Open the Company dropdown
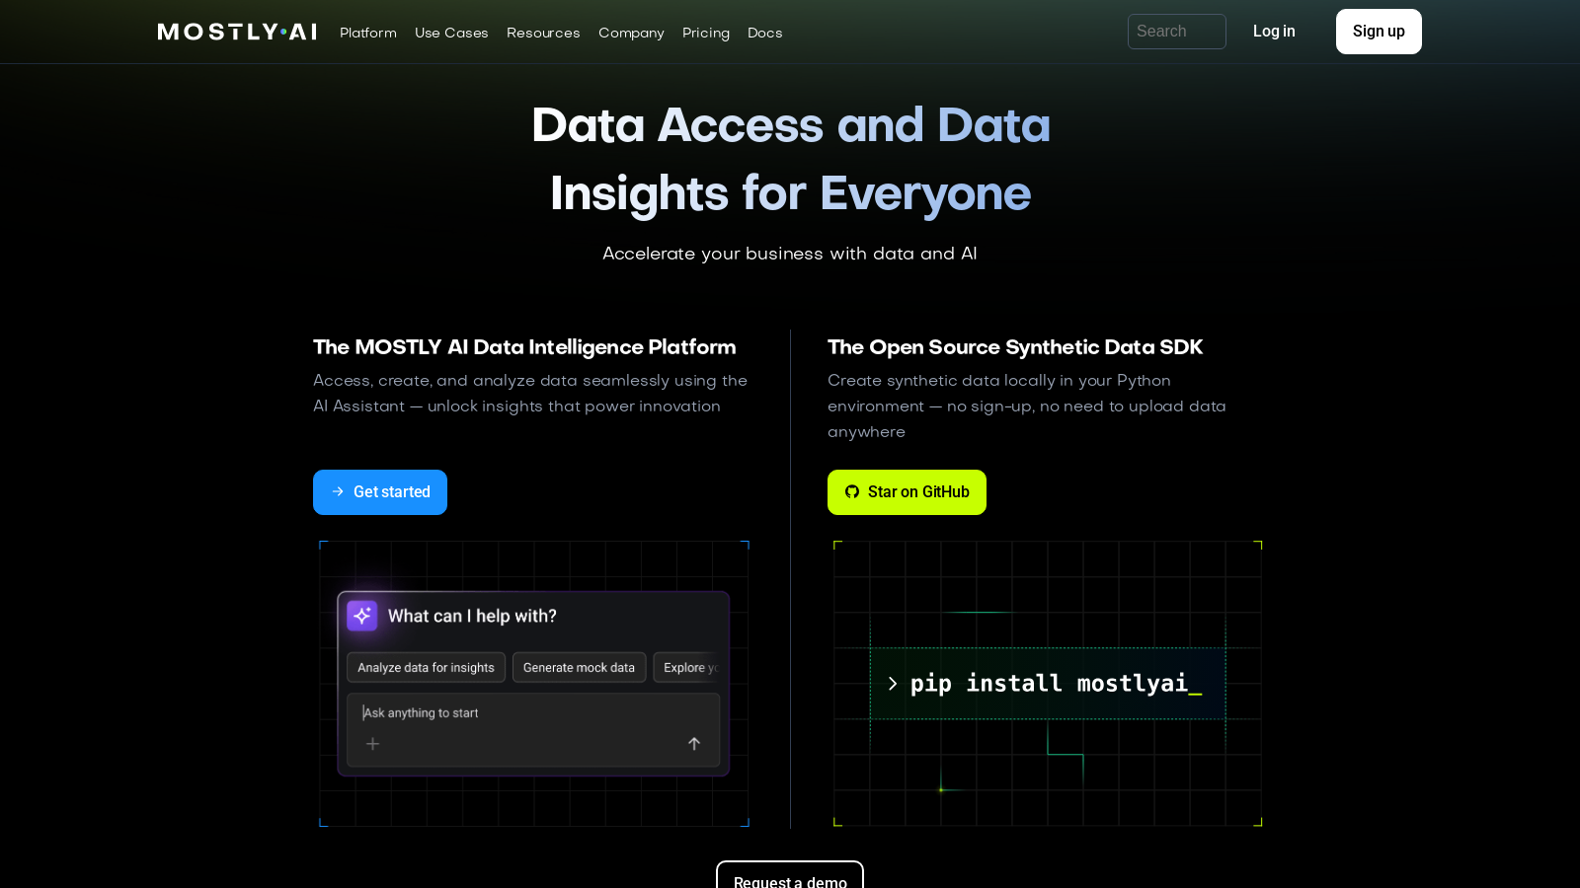Viewport: 1580px width, 888px height. pos(631,33)
